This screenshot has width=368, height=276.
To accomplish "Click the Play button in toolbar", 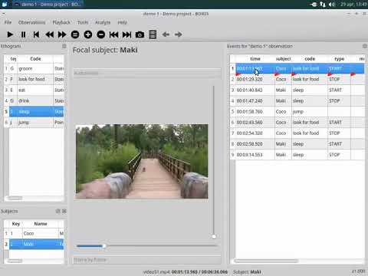I will [10, 34].
